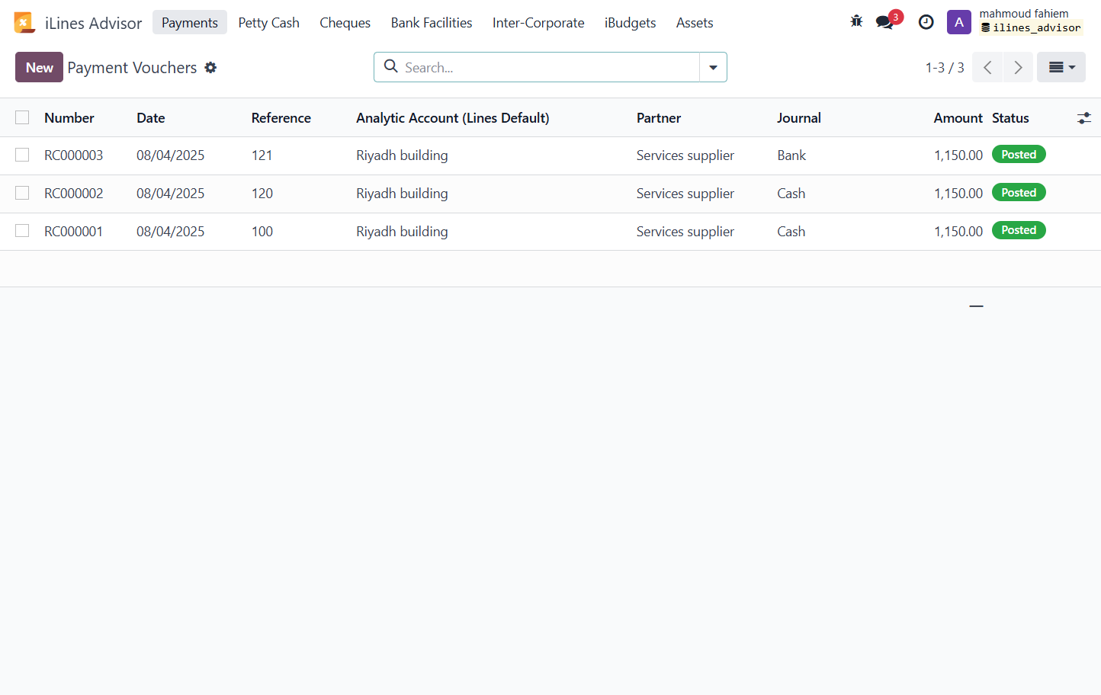Tick the select-all checkbox in header

[x=22, y=117]
